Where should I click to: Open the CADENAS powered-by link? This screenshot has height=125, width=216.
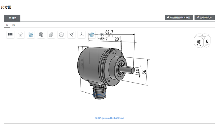tap(109, 118)
